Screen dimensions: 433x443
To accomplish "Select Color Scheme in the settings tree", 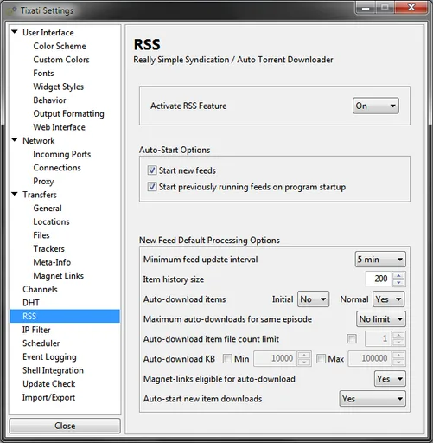I will 60,46.
